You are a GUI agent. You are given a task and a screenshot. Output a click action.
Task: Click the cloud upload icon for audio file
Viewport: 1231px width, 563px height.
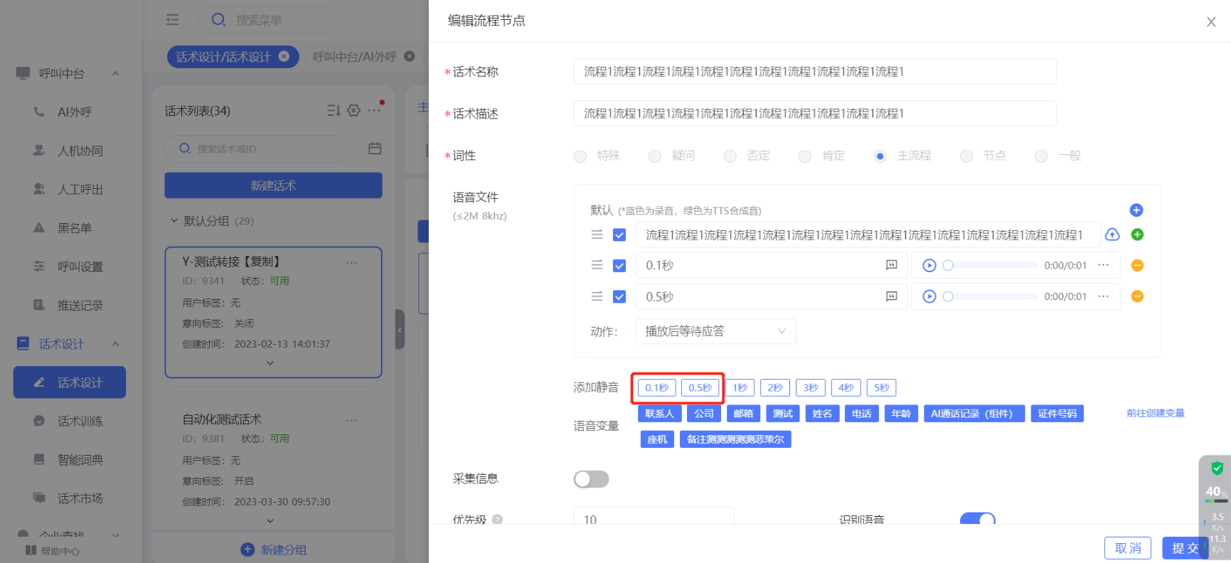click(x=1112, y=235)
